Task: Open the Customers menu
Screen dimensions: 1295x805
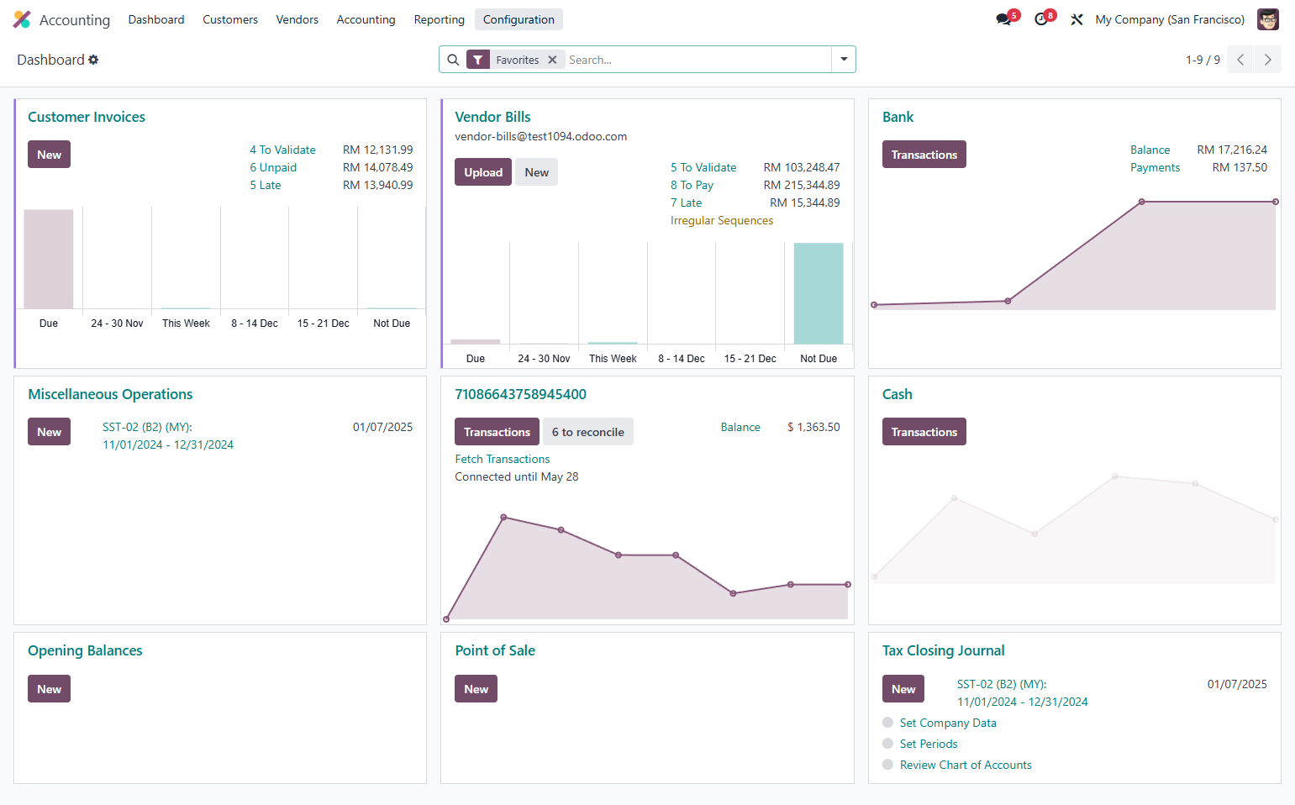Action: pyautogui.click(x=230, y=19)
